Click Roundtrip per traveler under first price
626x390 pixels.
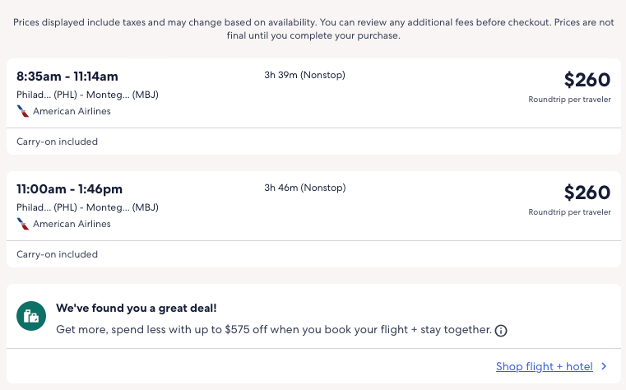pos(569,100)
